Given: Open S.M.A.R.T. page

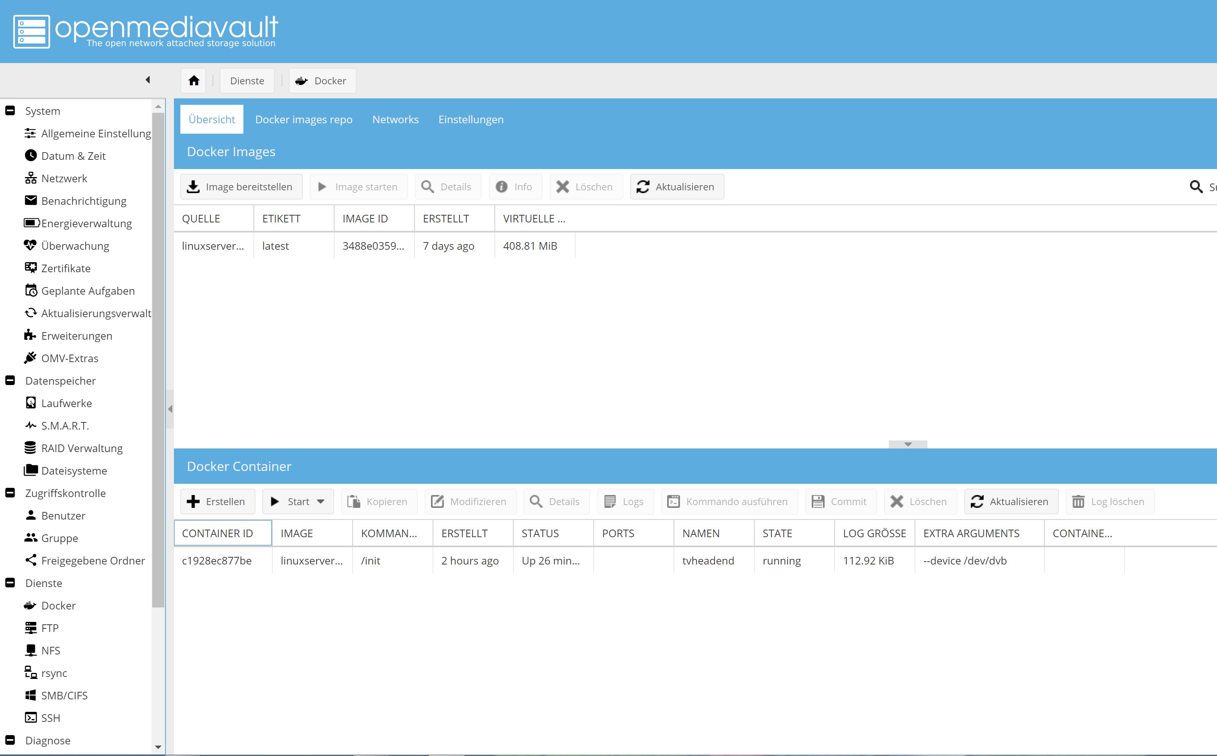Looking at the screenshot, I should [x=57, y=426].
